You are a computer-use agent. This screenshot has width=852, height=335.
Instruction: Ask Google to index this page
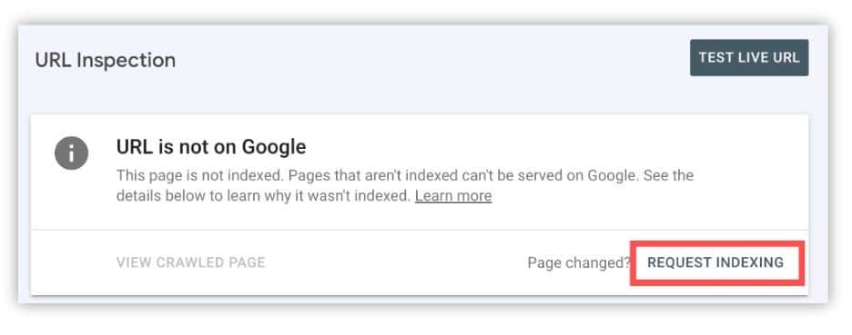coord(715,263)
